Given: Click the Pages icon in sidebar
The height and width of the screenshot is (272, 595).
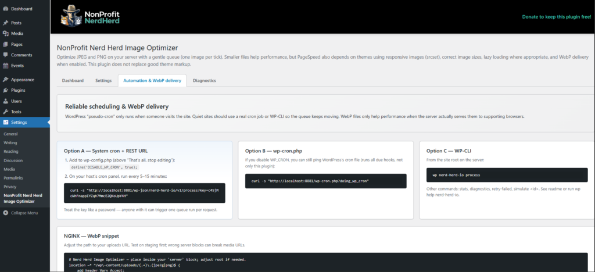Looking at the screenshot, I should click(5, 44).
